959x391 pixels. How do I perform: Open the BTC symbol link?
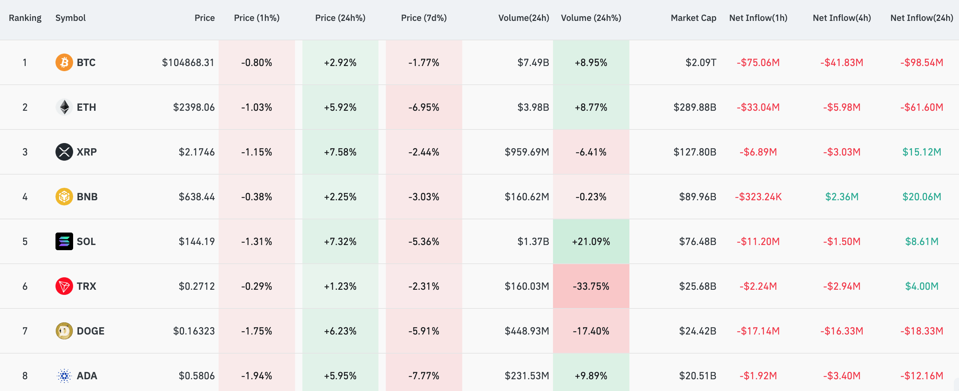(86, 62)
